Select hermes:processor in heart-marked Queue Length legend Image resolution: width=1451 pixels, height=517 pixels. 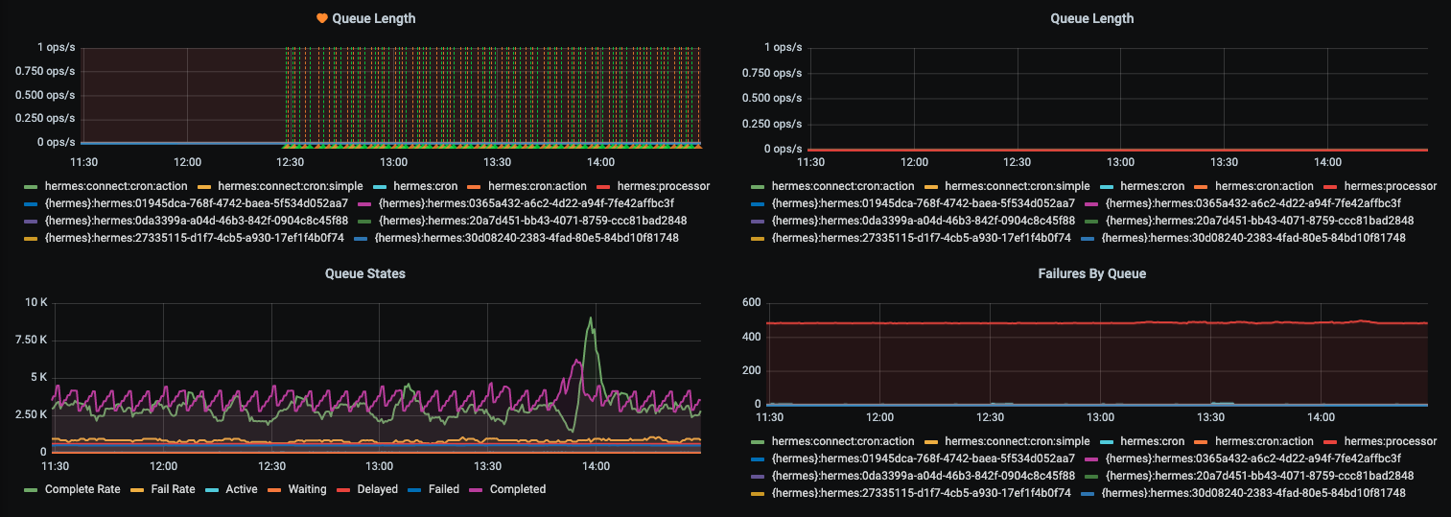pos(664,186)
